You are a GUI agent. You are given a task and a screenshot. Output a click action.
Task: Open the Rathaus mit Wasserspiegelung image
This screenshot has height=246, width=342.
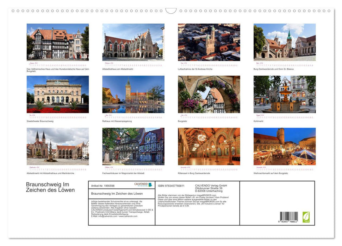coord(134,95)
